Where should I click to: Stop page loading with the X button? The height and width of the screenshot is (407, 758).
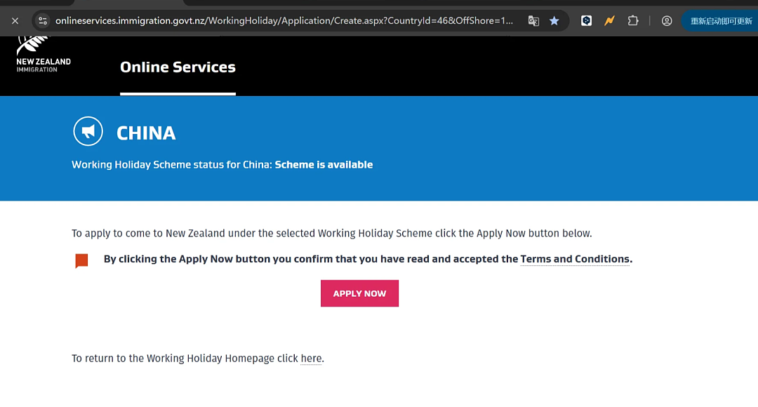tap(15, 21)
